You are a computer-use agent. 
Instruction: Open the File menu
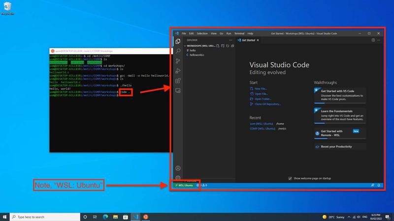184,33
